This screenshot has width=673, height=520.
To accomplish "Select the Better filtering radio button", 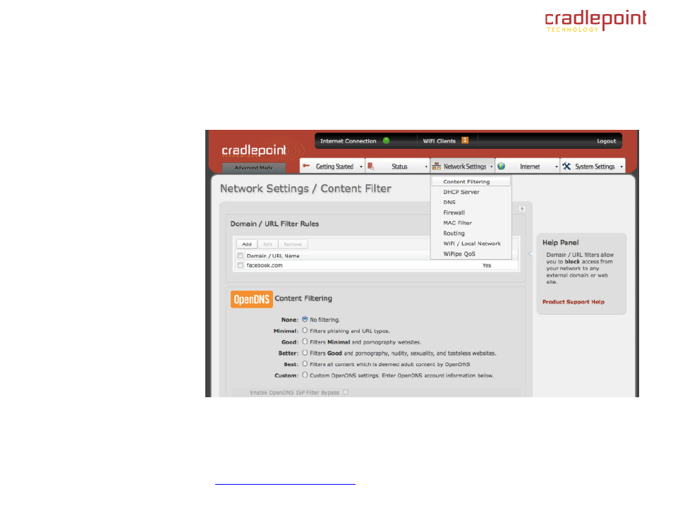I will (305, 353).
